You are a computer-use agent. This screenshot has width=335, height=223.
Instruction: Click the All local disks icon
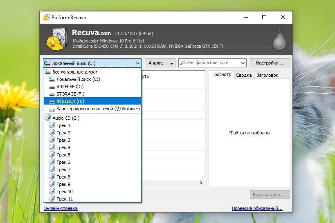tap(47, 72)
